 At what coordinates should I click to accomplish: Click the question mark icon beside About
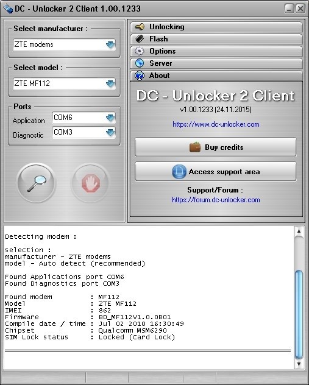(x=140, y=76)
